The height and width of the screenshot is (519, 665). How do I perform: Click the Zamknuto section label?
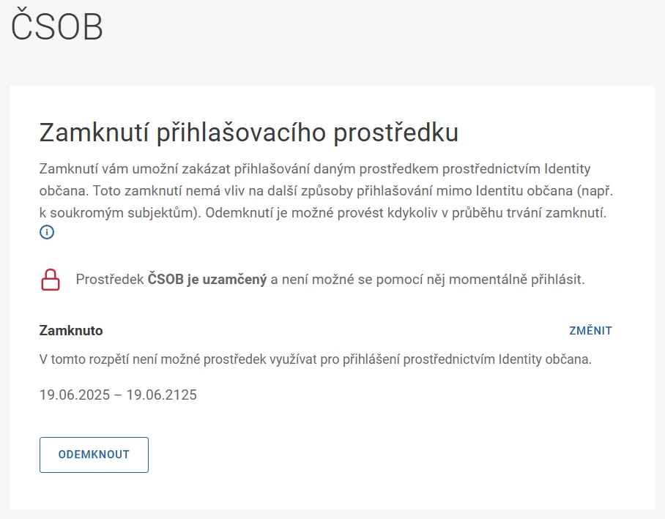click(71, 331)
